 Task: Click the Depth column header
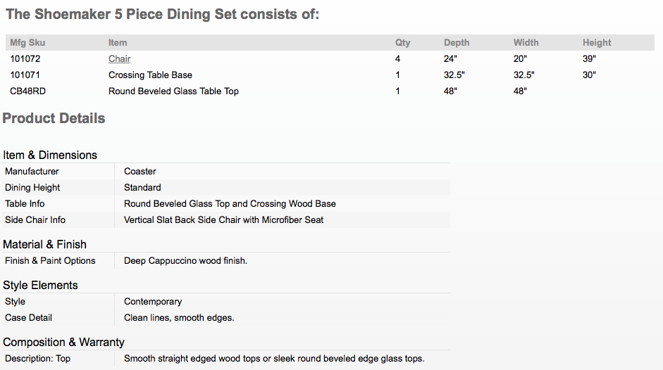pyautogui.click(x=457, y=43)
